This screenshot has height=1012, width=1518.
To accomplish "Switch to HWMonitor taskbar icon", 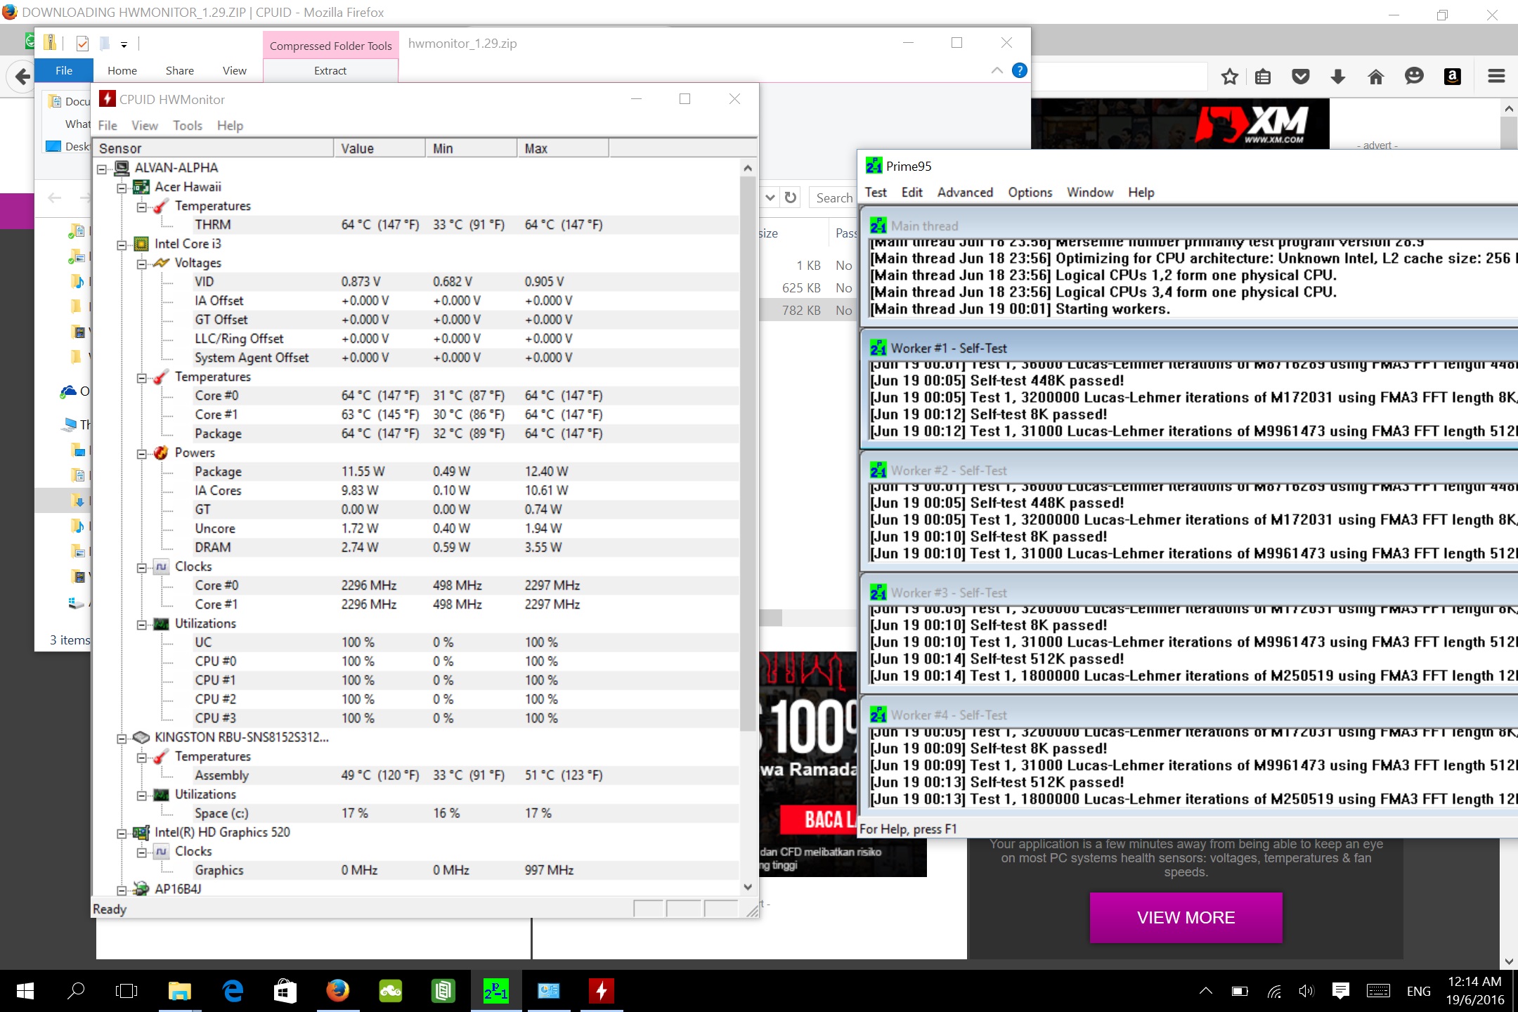I will pyautogui.click(x=601, y=991).
